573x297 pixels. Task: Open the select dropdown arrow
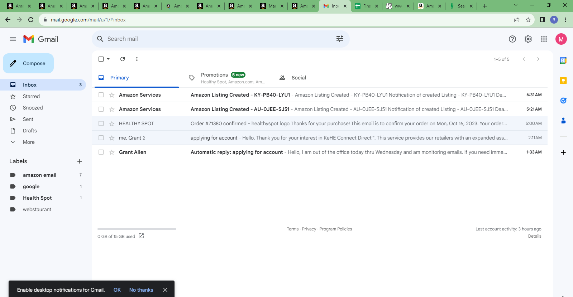coord(108,59)
